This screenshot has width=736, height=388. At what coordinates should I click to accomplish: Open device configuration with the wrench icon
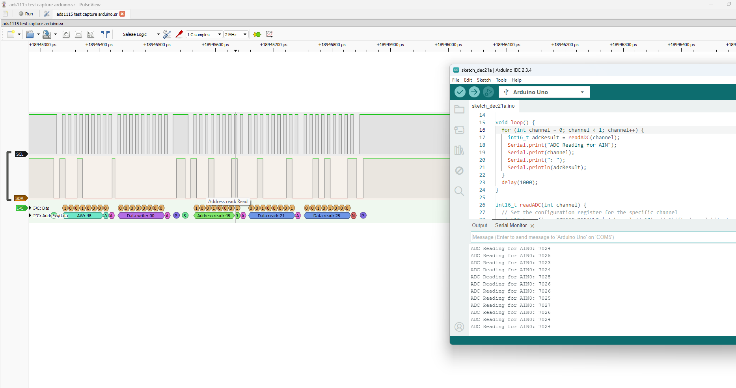pos(167,34)
